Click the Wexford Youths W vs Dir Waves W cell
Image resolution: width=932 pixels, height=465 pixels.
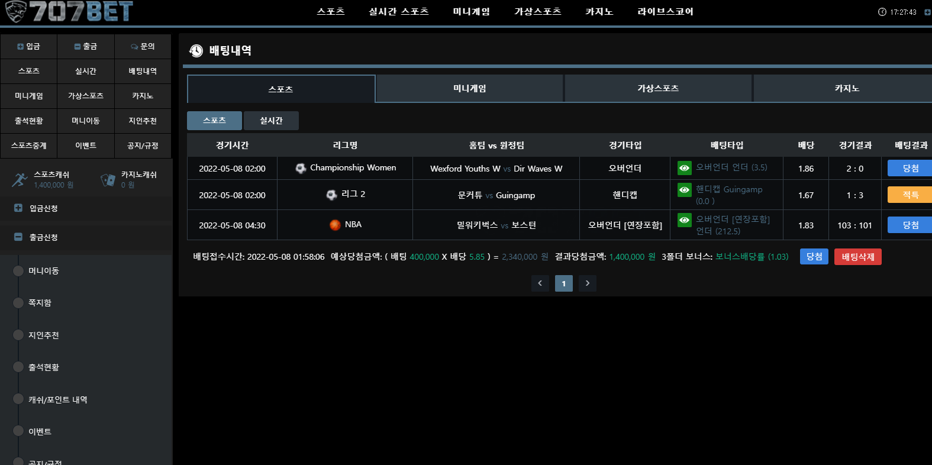pyautogui.click(x=496, y=169)
